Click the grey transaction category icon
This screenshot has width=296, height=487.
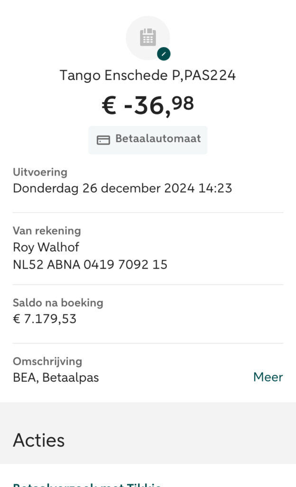pyautogui.click(x=148, y=38)
